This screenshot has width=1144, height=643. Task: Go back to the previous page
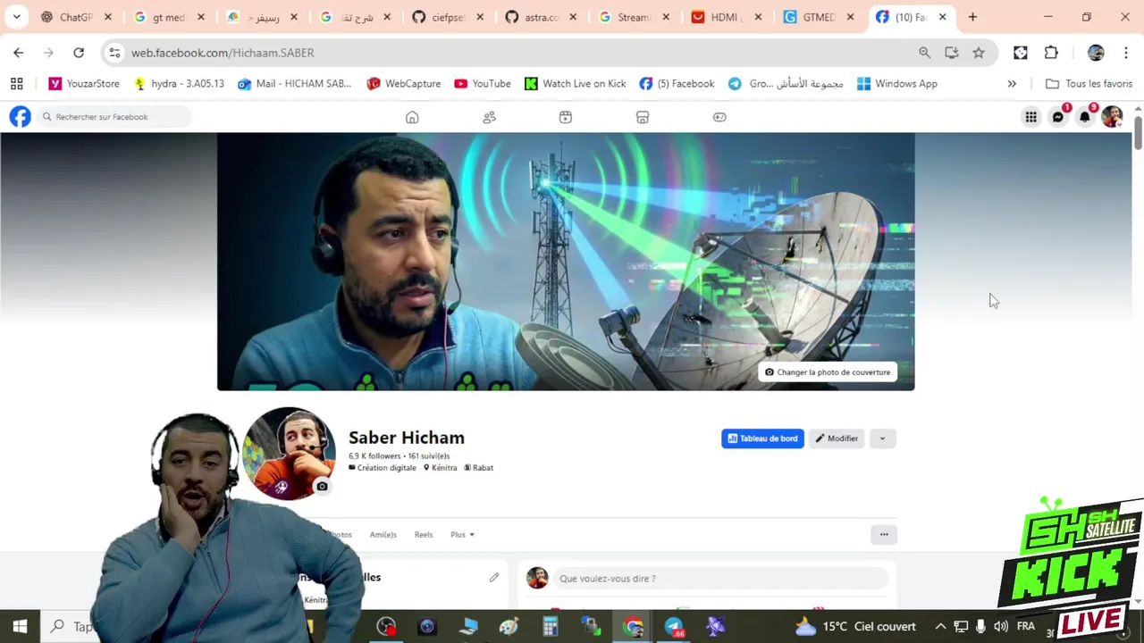[19, 53]
